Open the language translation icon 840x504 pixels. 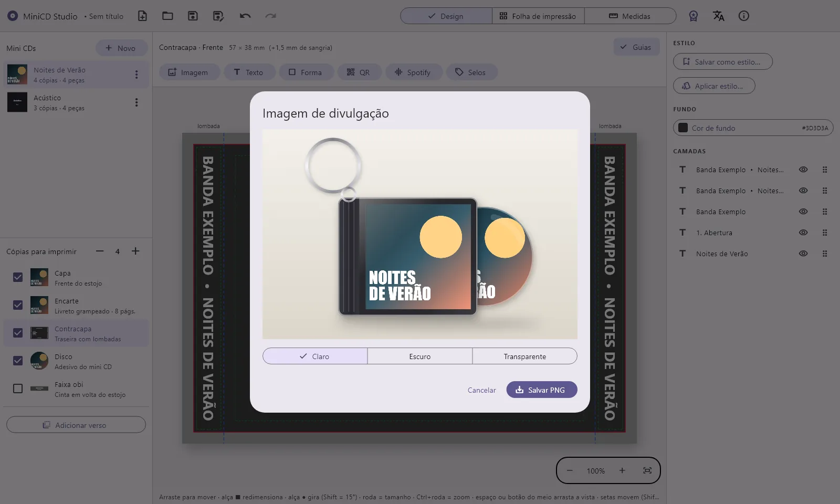coord(719,16)
